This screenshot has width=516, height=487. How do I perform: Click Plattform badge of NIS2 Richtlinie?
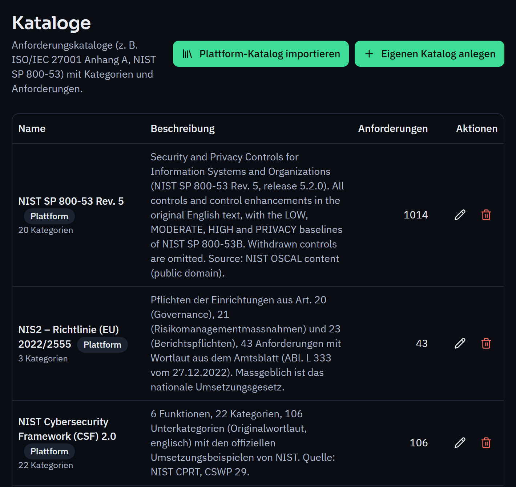(102, 345)
